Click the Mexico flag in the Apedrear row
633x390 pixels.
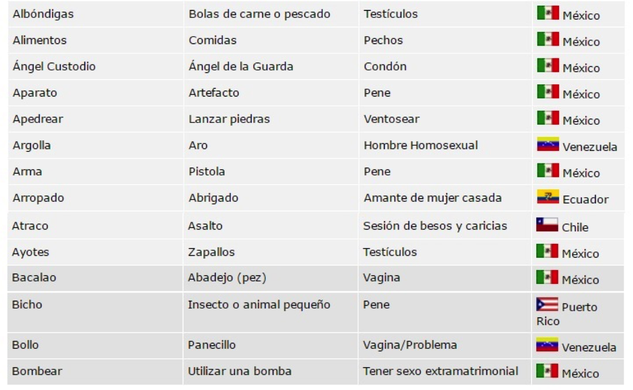[x=548, y=118]
